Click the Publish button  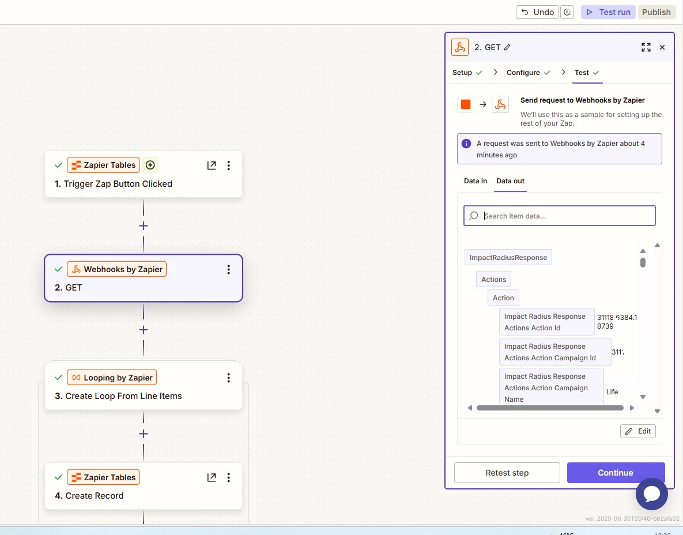coord(656,12)
